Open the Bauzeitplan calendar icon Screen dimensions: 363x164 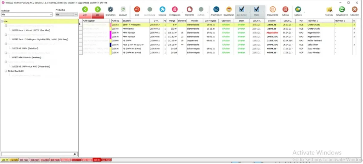pyautogui.click(x=229, y=10)
